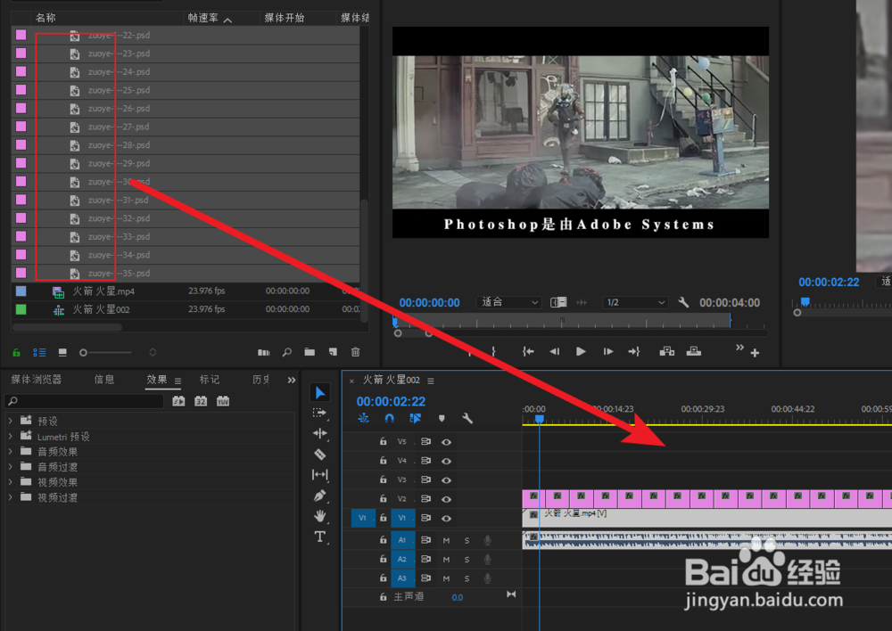Go to In point in program monitor
The image size is (892, 631).
coord(528,351)
